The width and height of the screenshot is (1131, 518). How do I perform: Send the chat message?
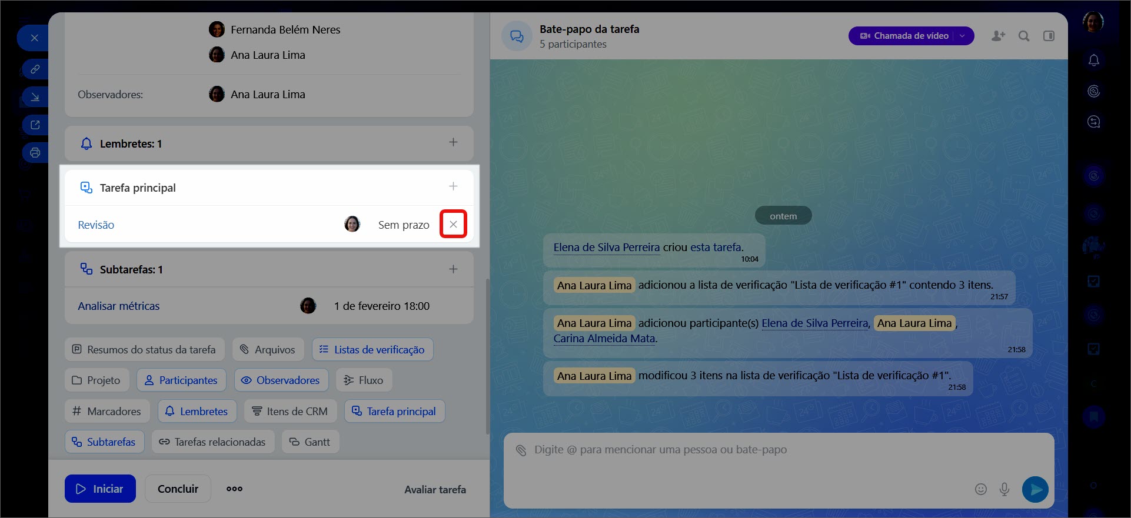(1035, 489)
